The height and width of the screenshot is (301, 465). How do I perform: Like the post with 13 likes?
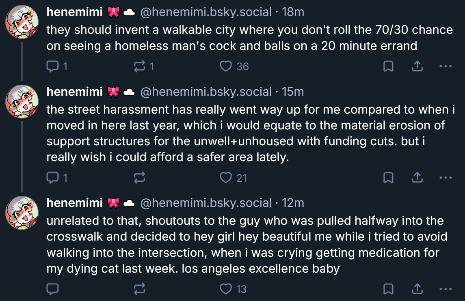coord(226,289)
